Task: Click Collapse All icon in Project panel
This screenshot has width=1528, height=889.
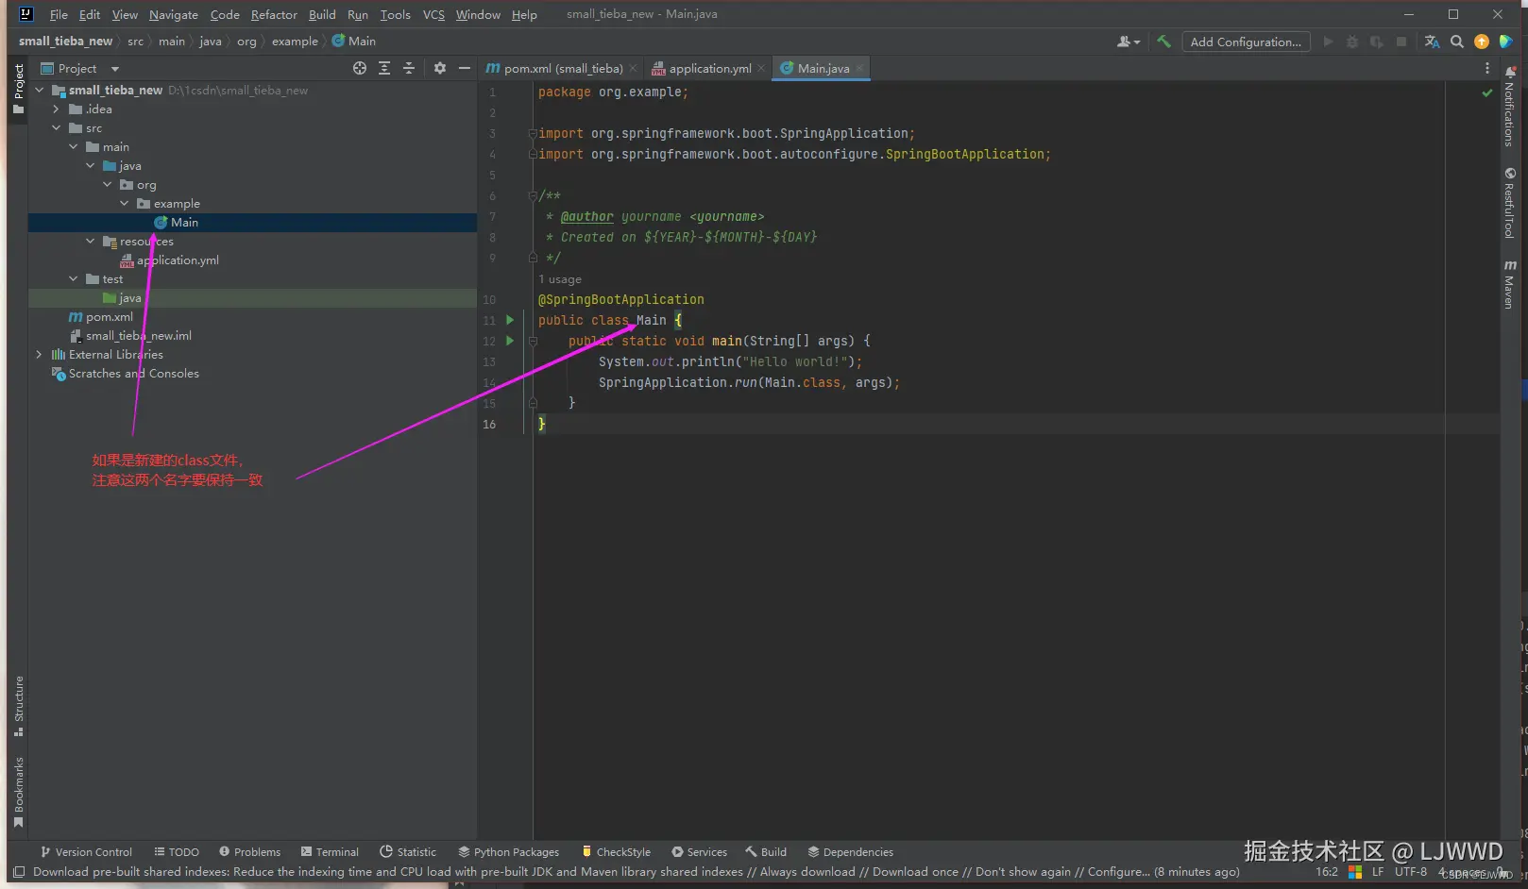Action: click(409, 68)
